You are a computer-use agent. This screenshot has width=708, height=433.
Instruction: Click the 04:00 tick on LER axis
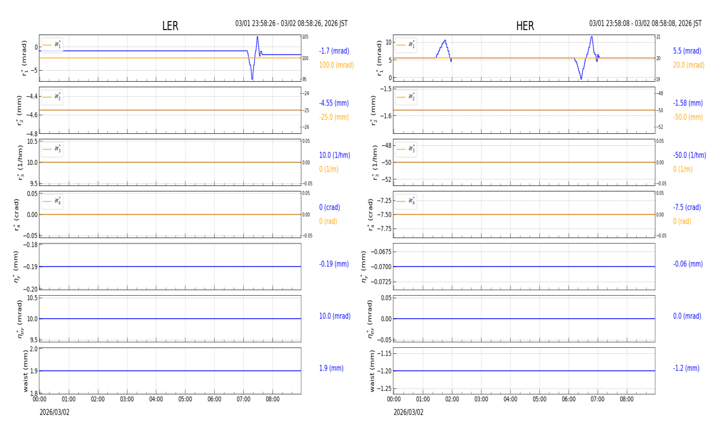[x=156, y=399]
